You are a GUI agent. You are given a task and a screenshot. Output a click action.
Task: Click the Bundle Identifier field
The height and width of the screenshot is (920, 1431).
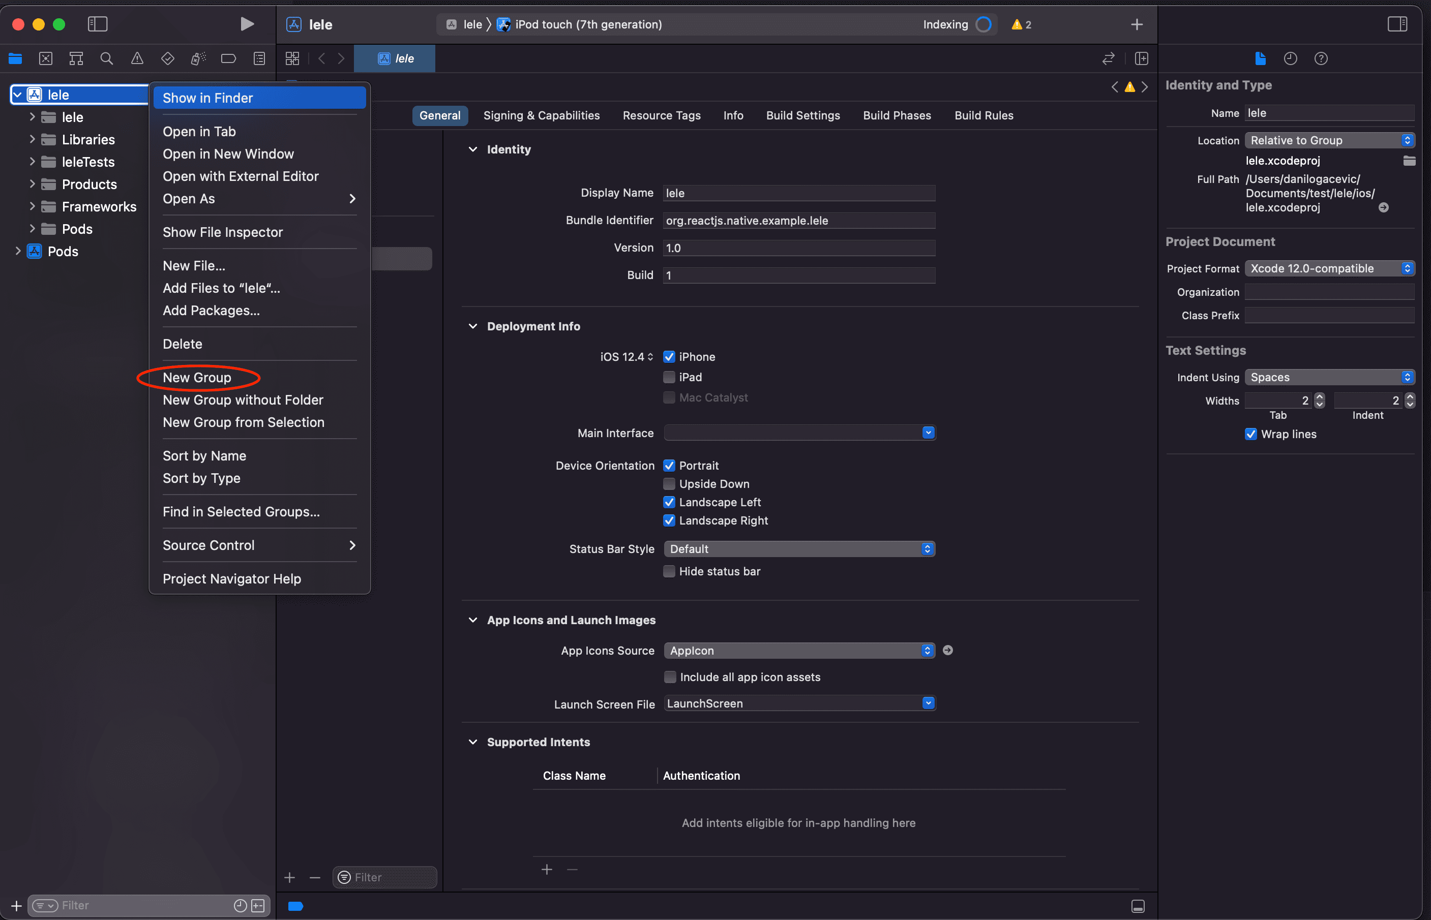tap(799, 221)
